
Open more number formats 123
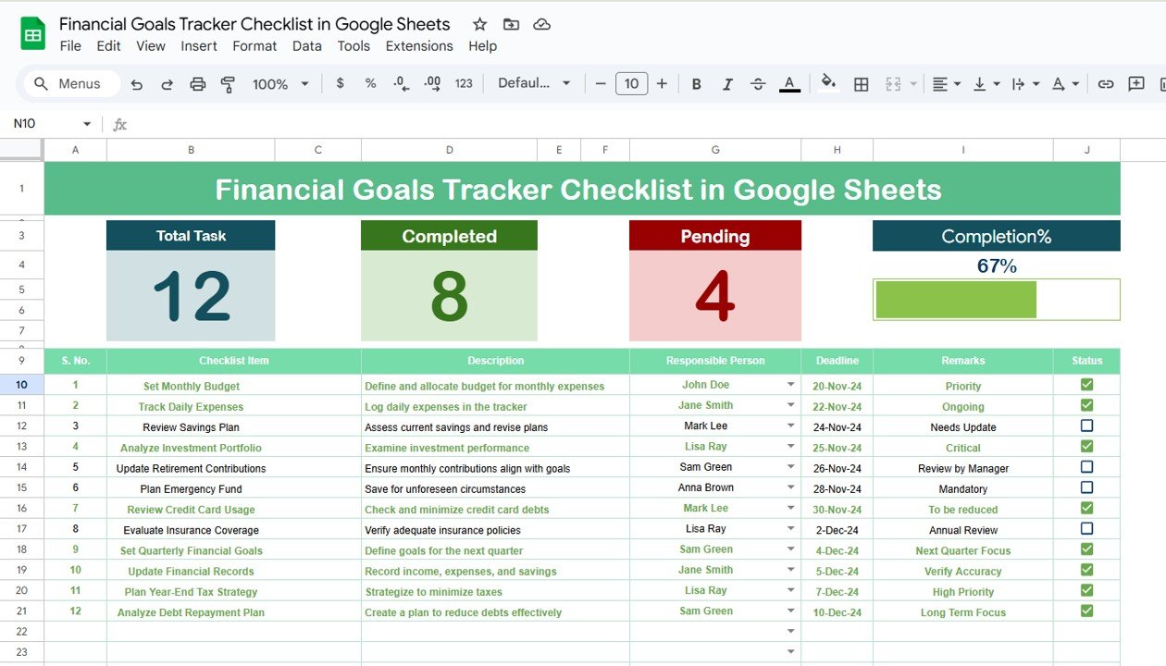click(464, 83)
